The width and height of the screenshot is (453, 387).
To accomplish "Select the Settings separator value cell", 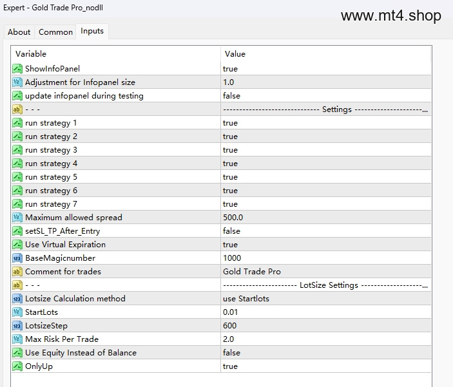I will pos(326,109).
